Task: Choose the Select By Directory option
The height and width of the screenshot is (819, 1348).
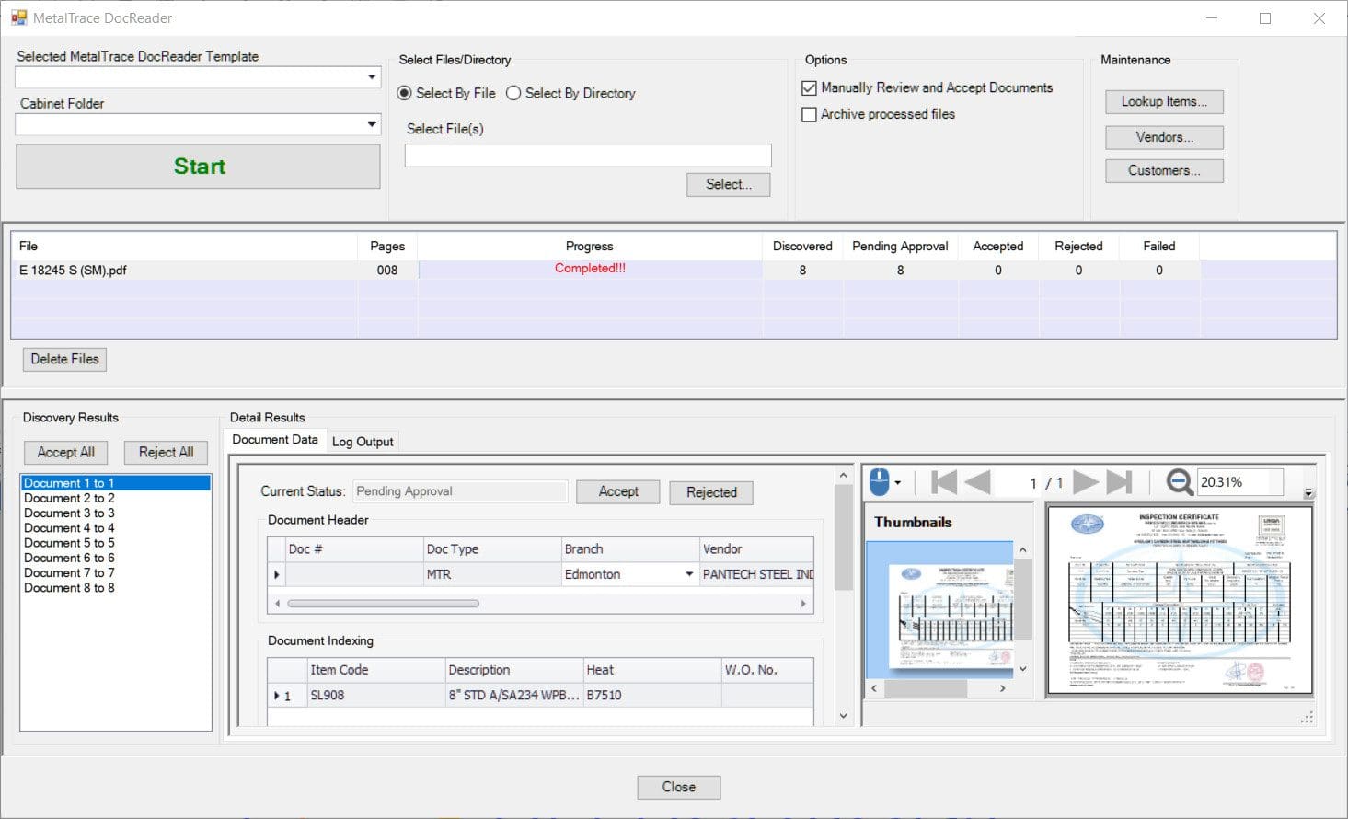Action: click(x=513, y=93)
